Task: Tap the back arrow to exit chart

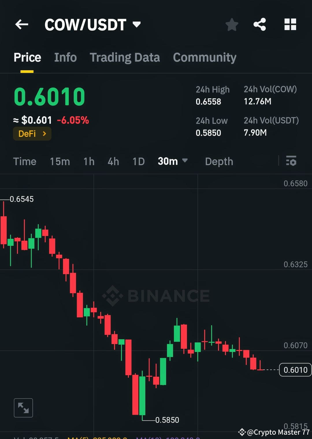Action: pos(21,24)
